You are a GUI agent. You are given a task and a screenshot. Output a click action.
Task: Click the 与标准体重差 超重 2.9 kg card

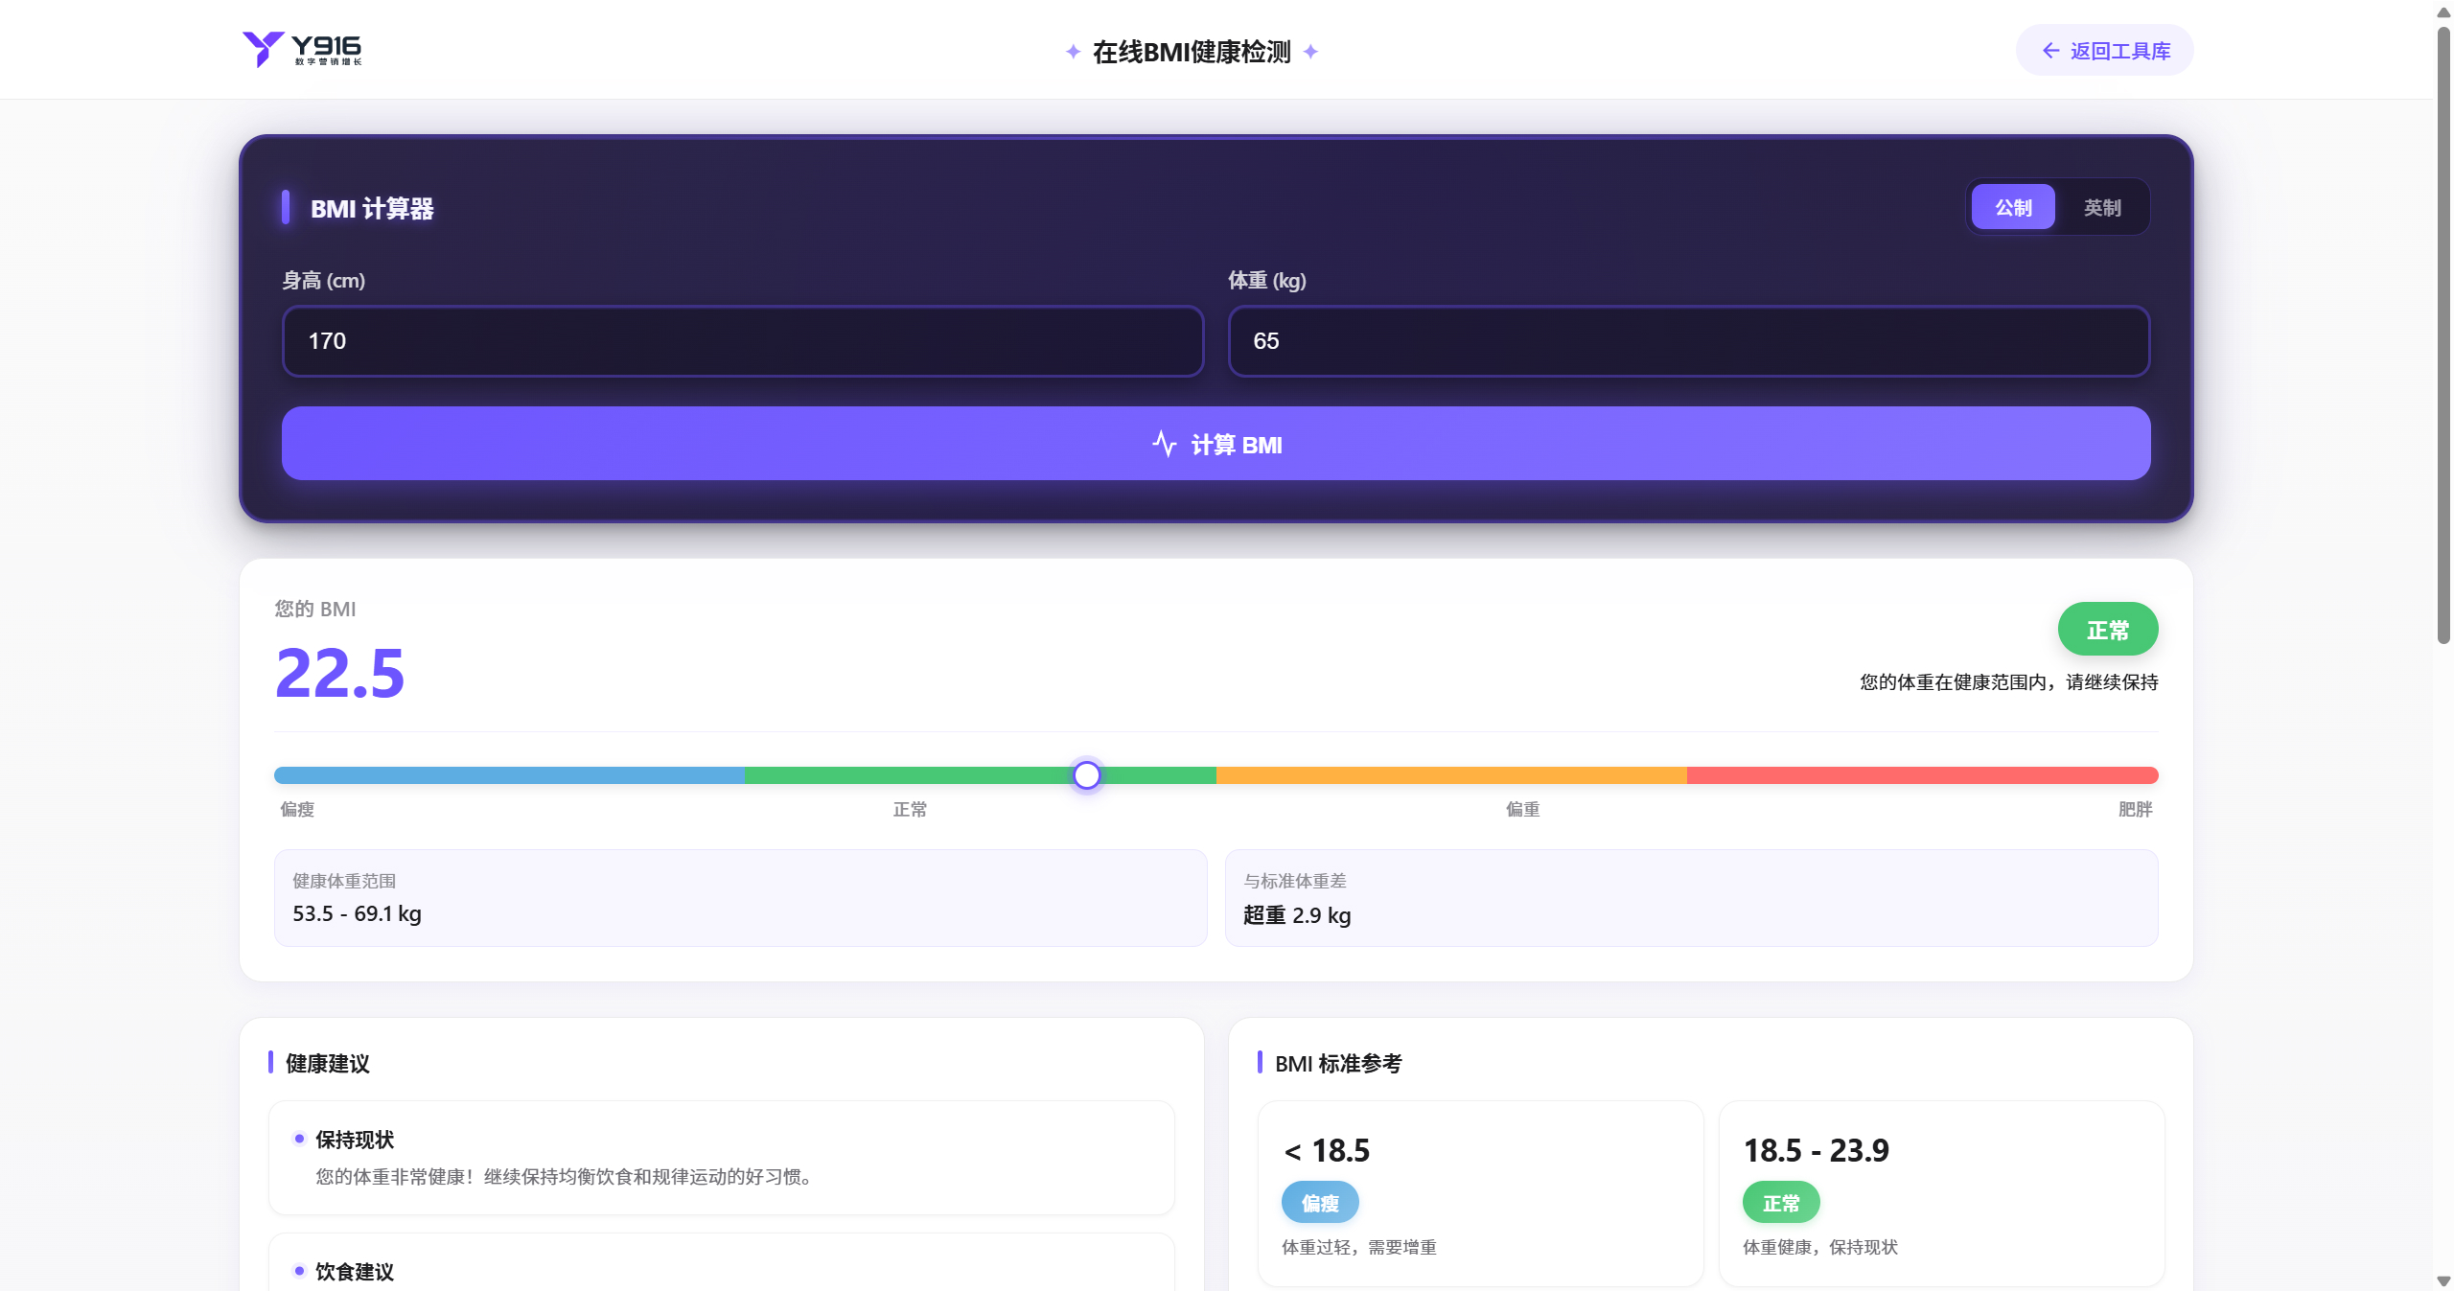coord(1691,898)
